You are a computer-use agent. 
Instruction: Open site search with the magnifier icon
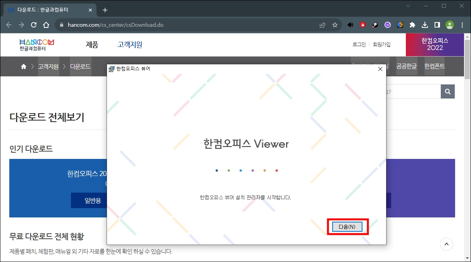[x=447, y=91]
